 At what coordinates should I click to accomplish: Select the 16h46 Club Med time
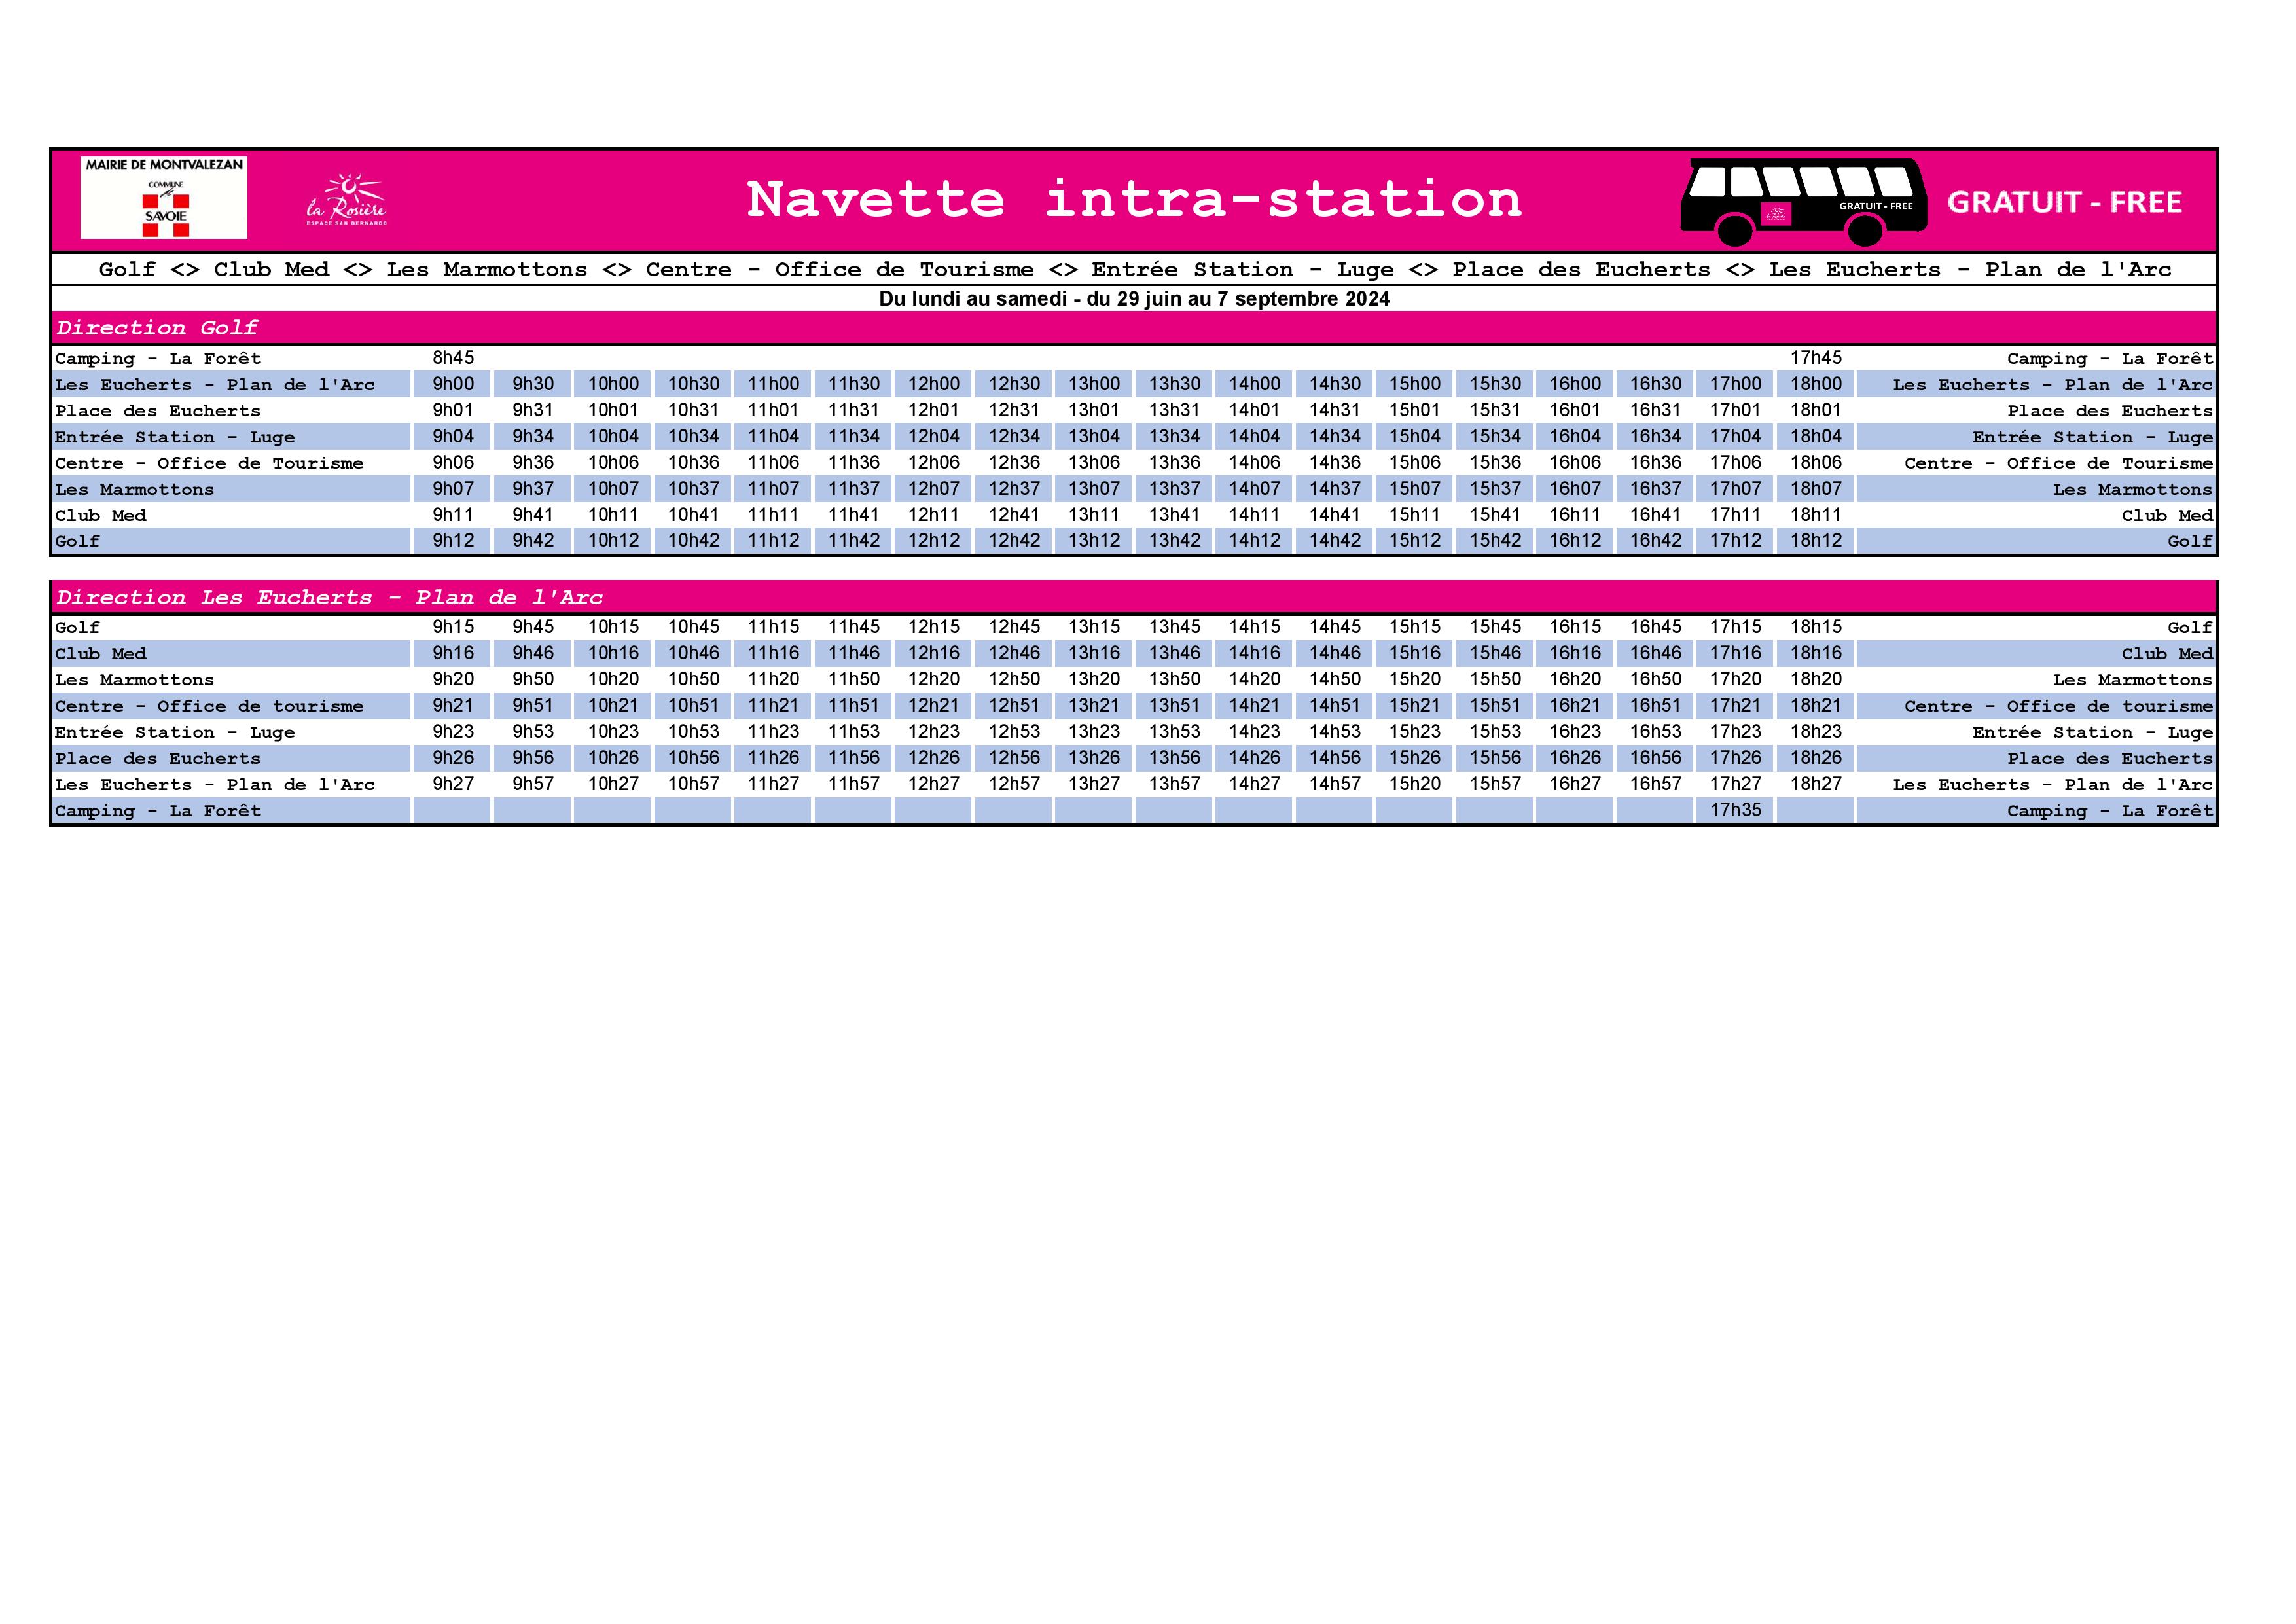(x=1656, y=653)
